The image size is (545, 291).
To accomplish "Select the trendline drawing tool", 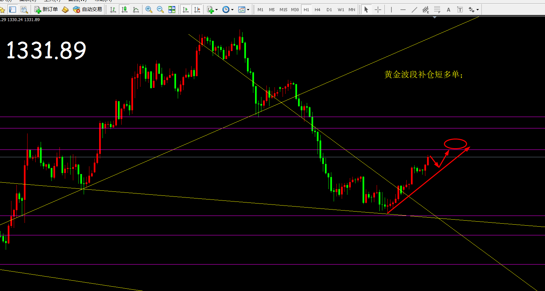I will 414,9.
